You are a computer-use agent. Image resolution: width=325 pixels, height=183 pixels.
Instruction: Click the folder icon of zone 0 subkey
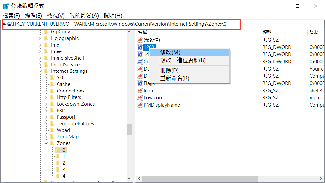(58, 150)
